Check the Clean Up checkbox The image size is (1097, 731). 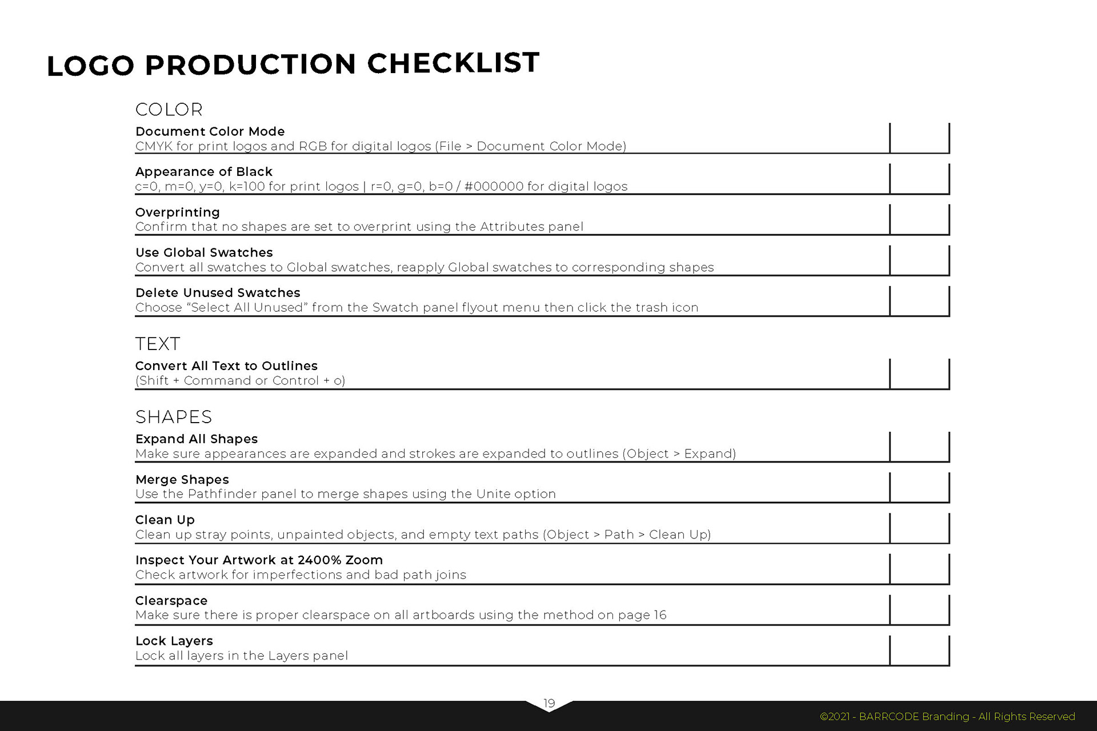tap(919, 528)
